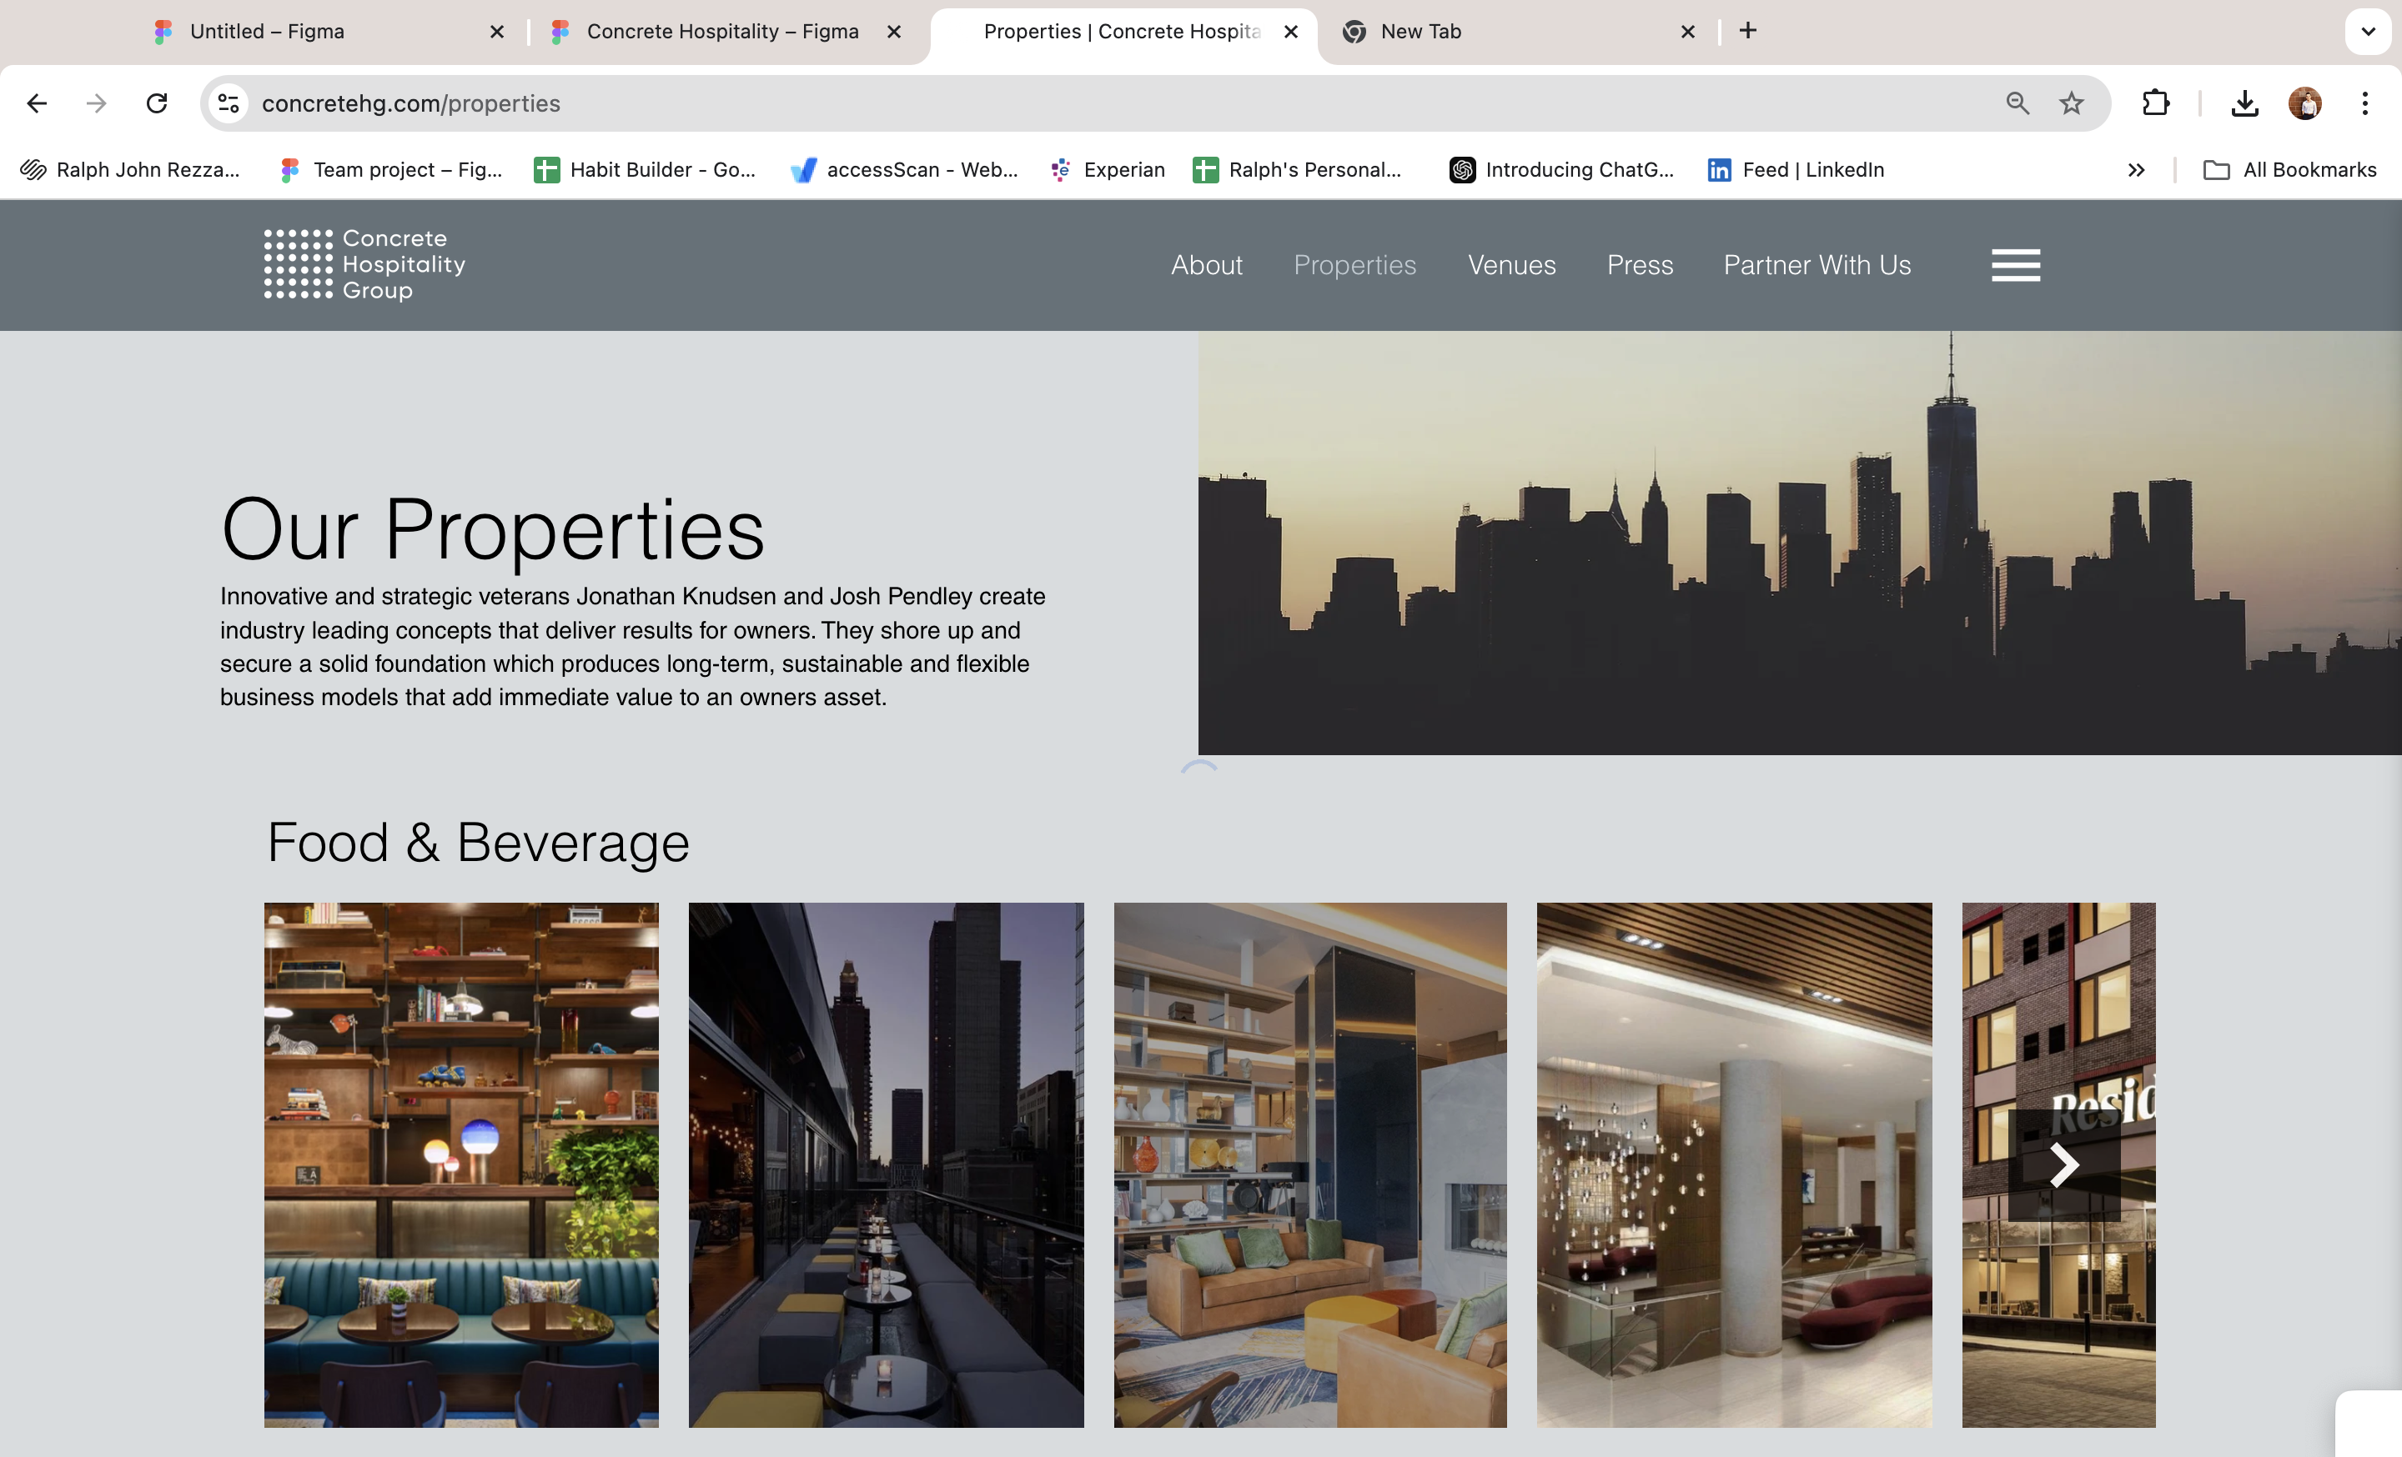The height and width of the screenshot is (1457, 2402).
Task: Open the Extensions puzzle piece icon
Action: [2155, 103]
